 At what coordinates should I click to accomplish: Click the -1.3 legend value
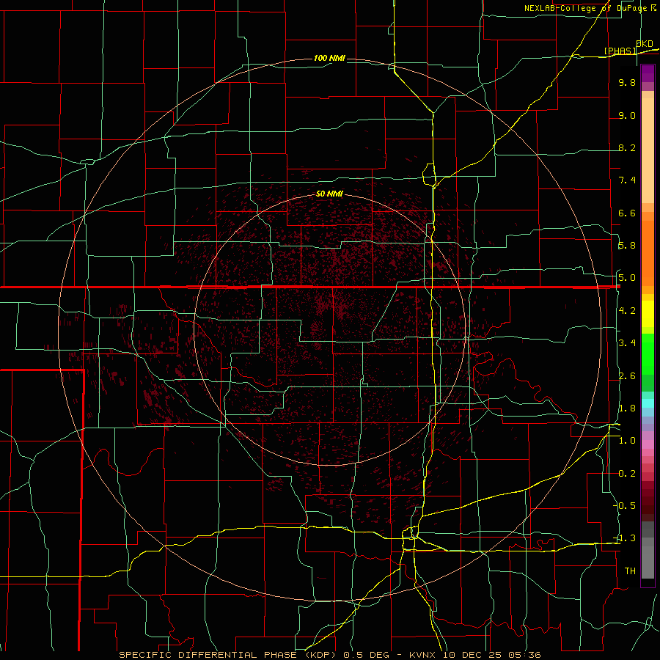(625, 538)
